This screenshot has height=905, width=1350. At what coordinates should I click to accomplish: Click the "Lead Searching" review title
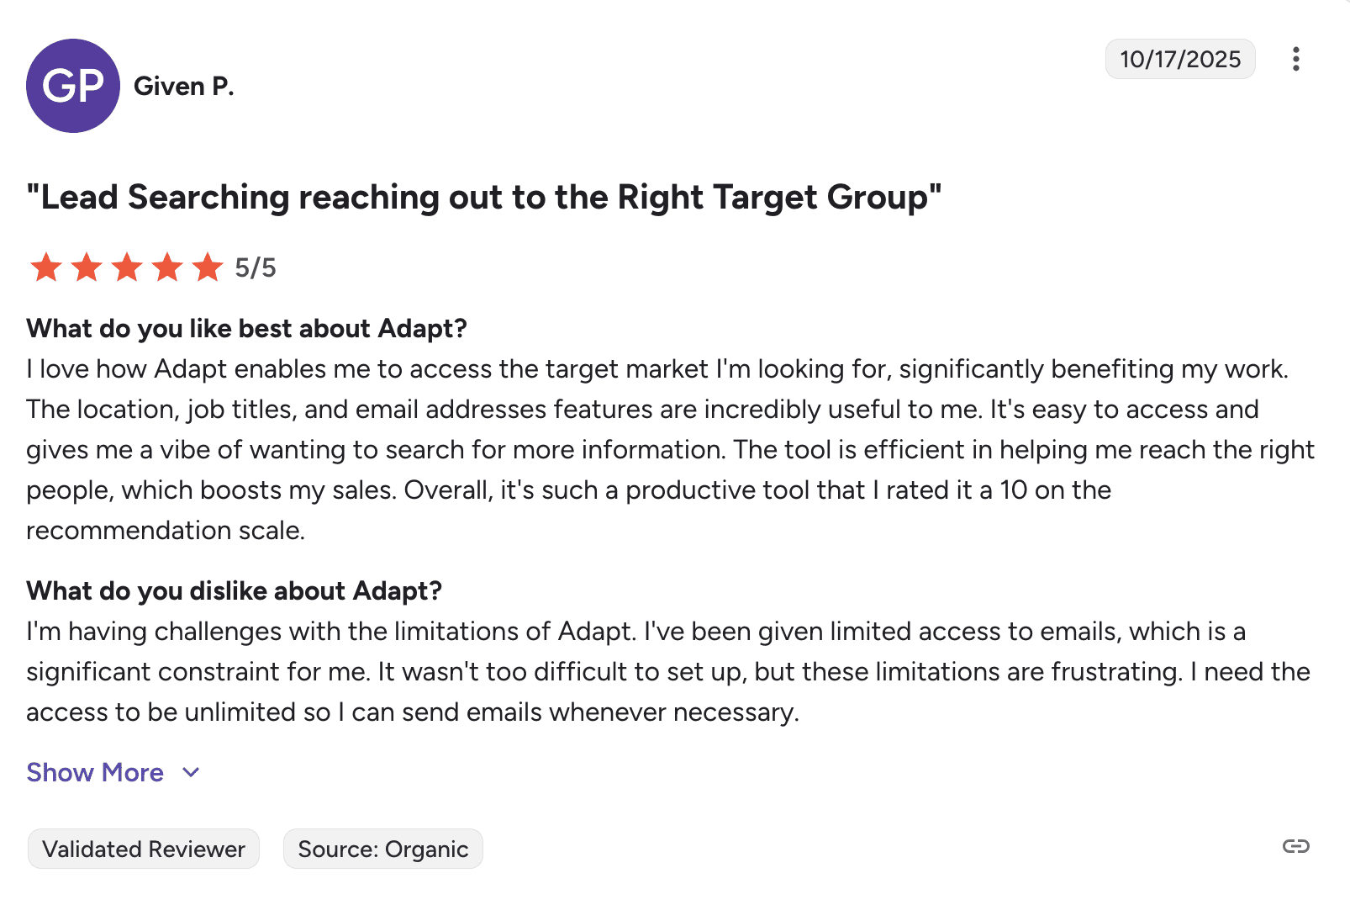pos(483,197)
